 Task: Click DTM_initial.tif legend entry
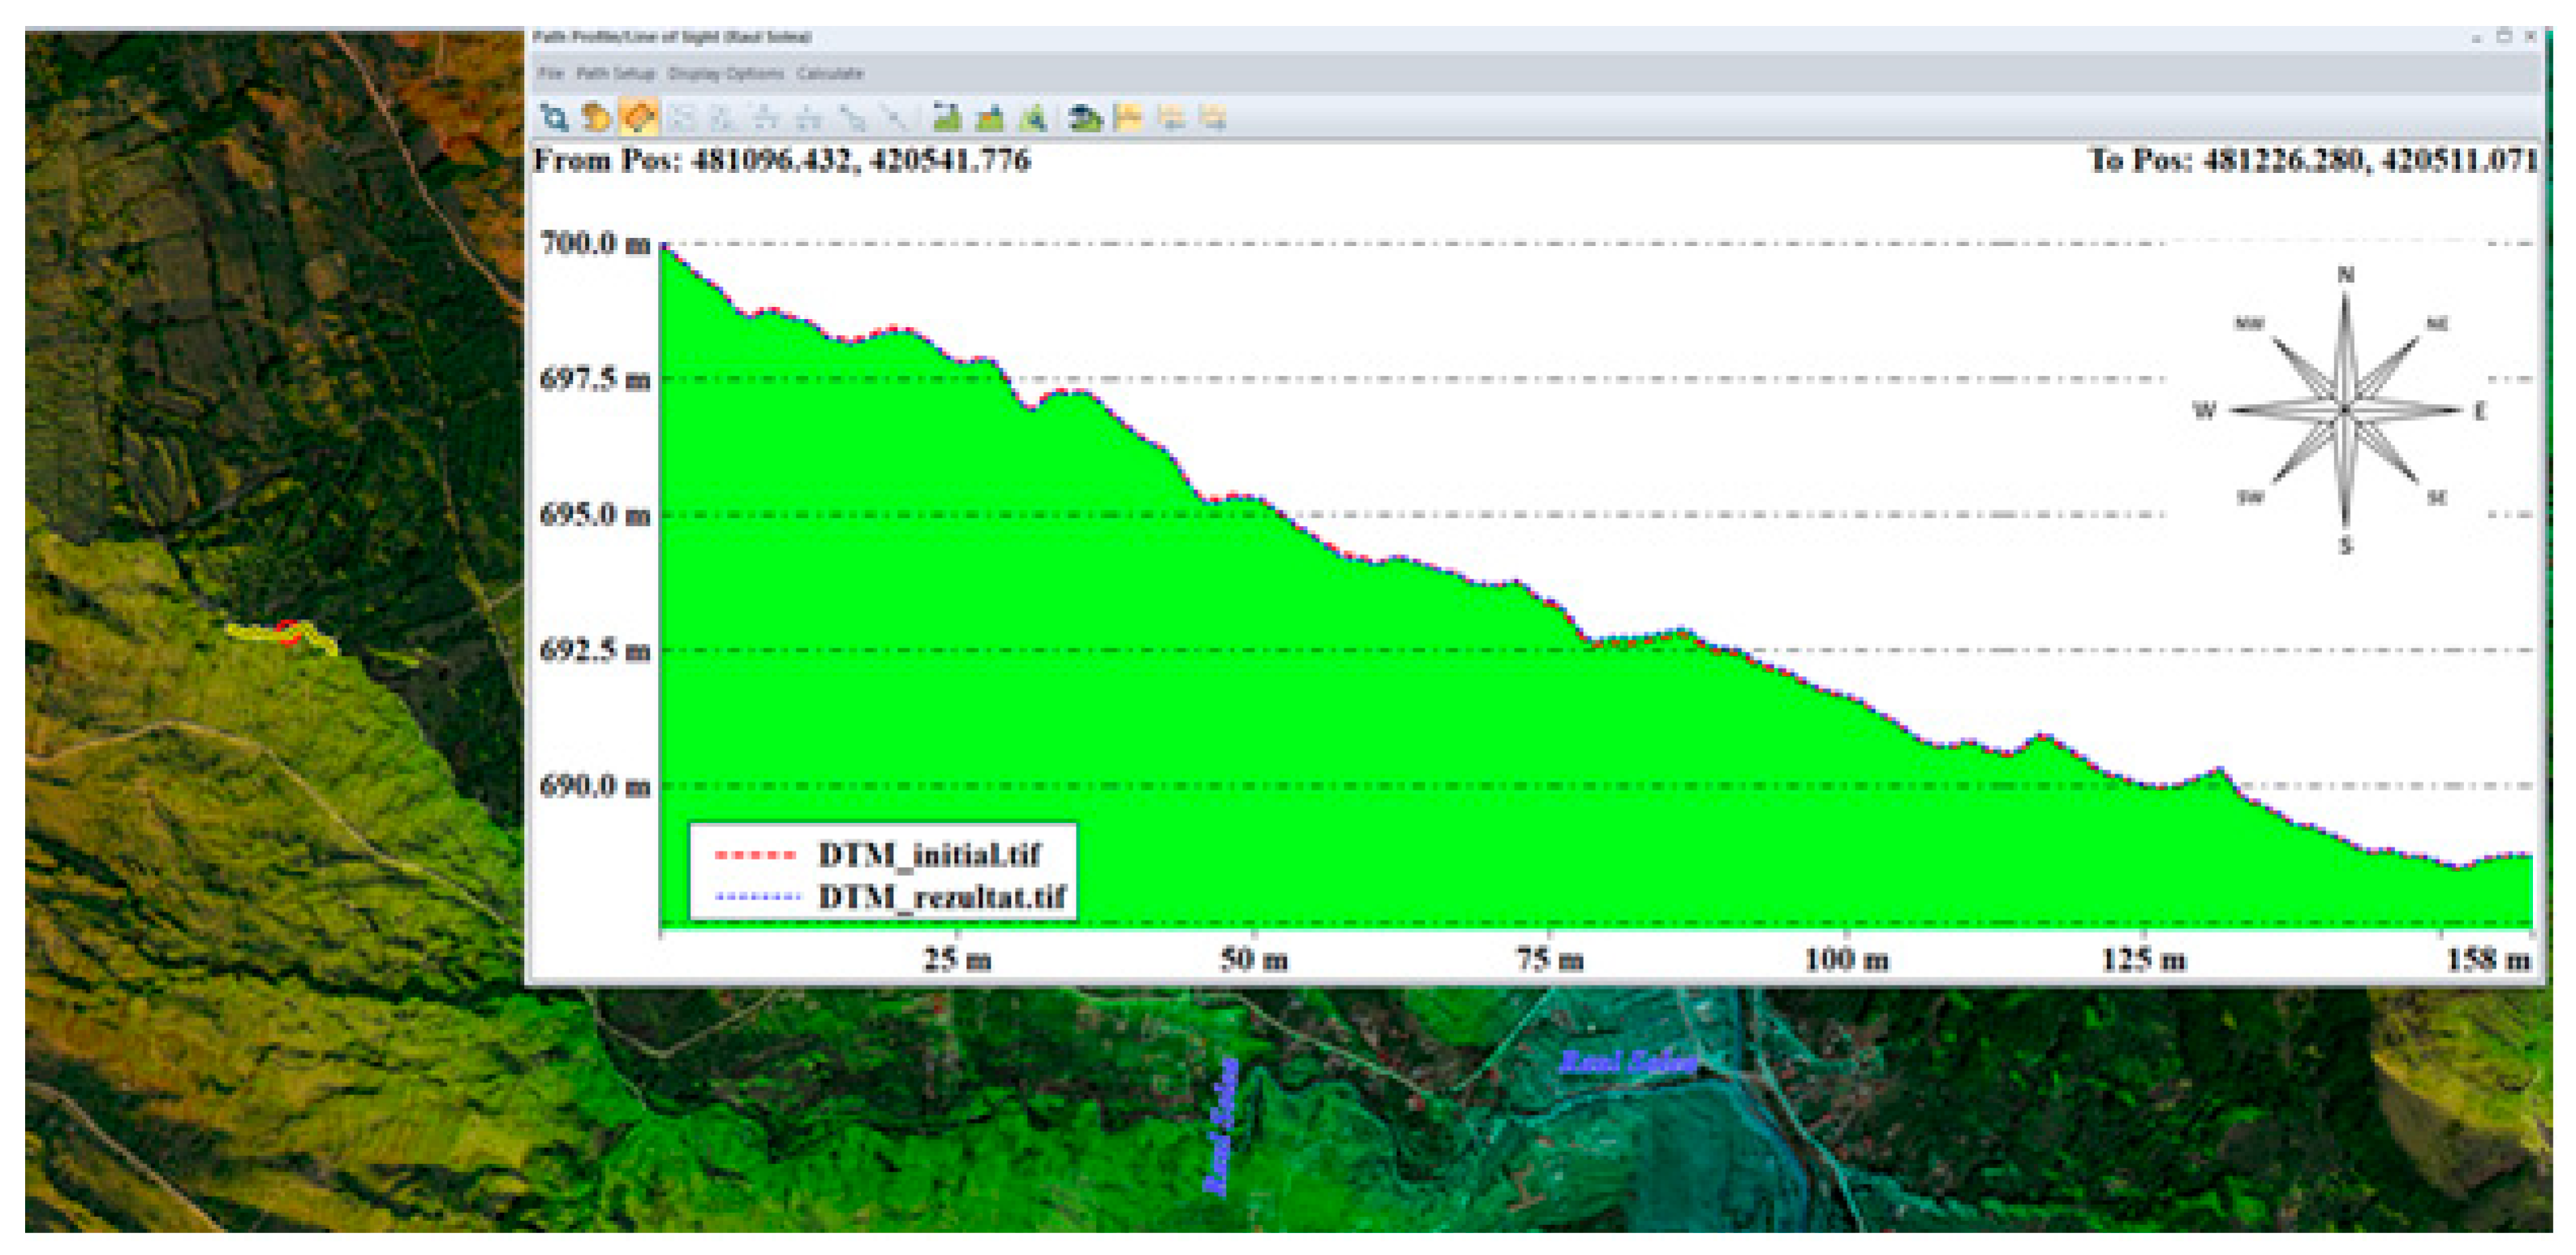(x=929, y=854)
